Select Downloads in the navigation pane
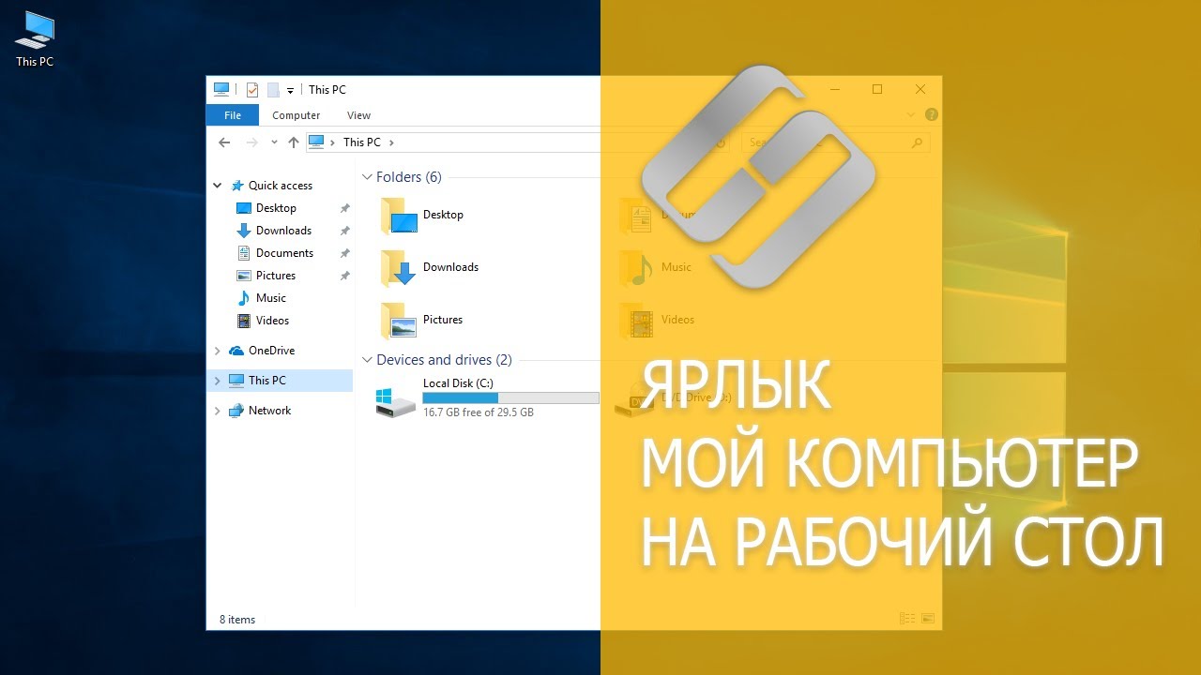The image size is (1201, 675). click(x=283, y=231)
